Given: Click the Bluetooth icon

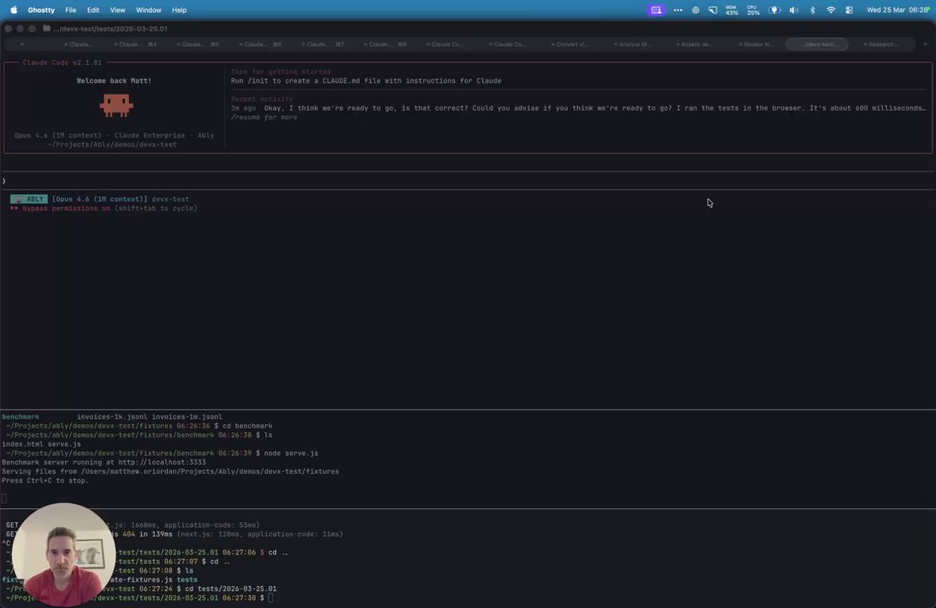Looking at the screenshot, I should click(x=813, y=10).
